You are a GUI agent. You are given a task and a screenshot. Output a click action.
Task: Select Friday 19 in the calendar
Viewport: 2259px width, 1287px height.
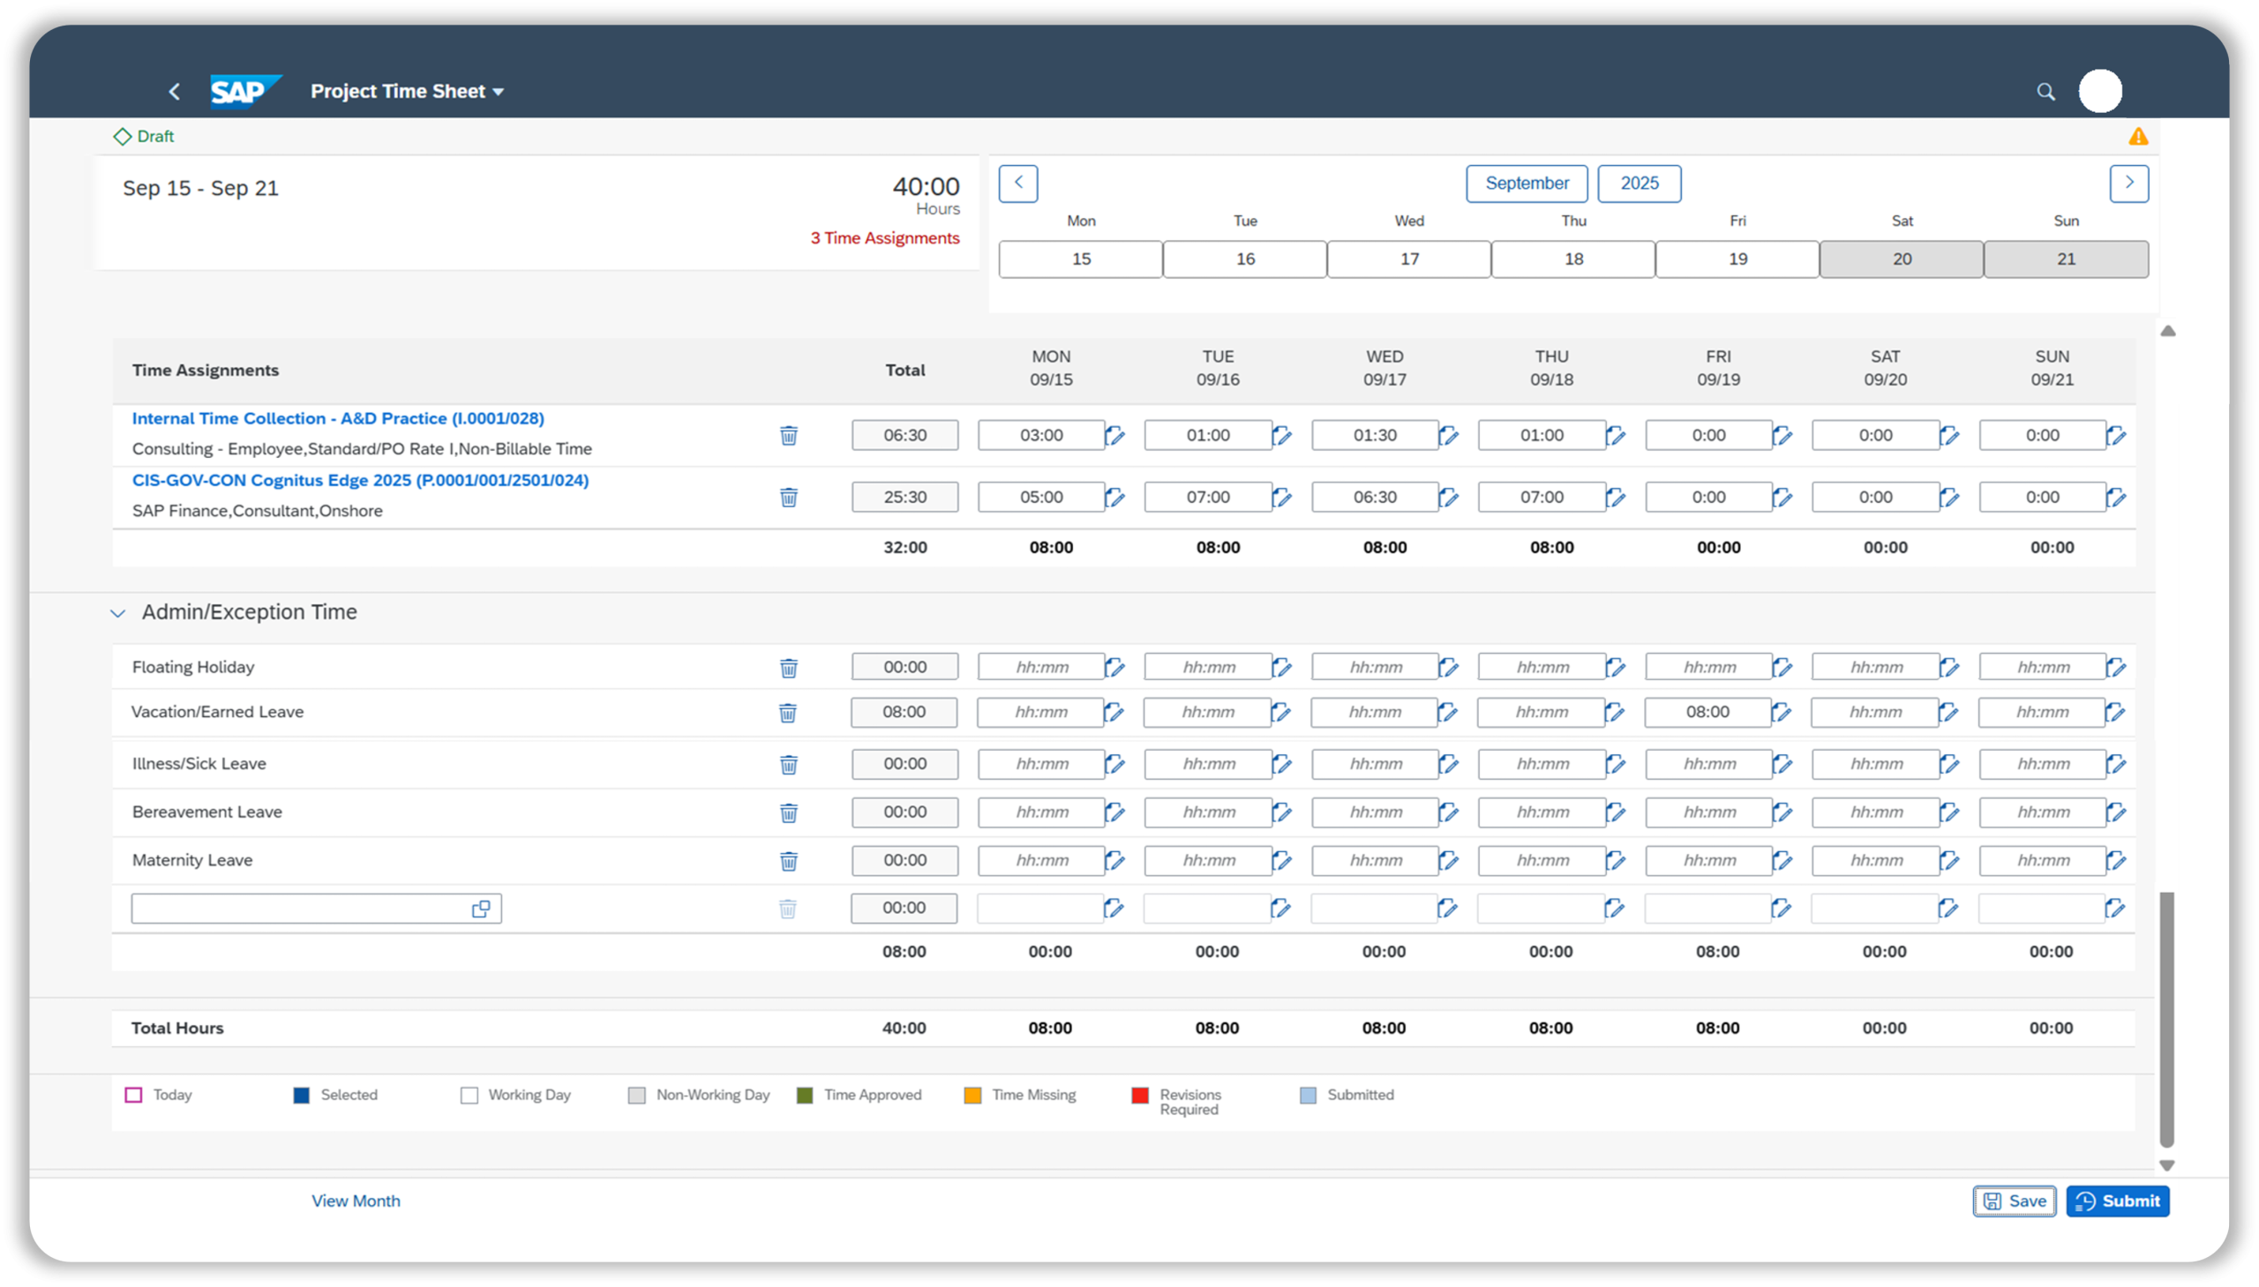1737,259
